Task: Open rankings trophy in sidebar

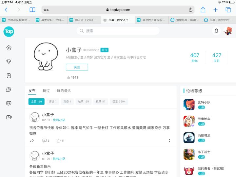Action: coord(9,62)
